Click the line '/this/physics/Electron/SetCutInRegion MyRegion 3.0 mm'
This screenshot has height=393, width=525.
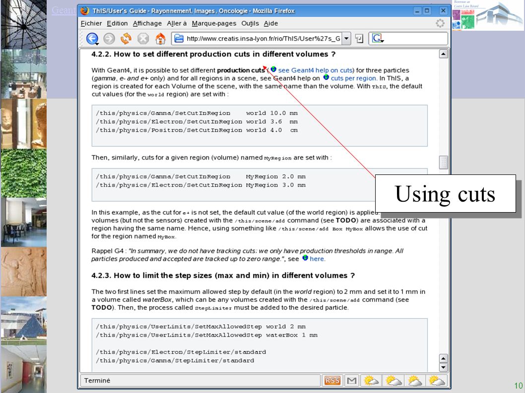201,185
